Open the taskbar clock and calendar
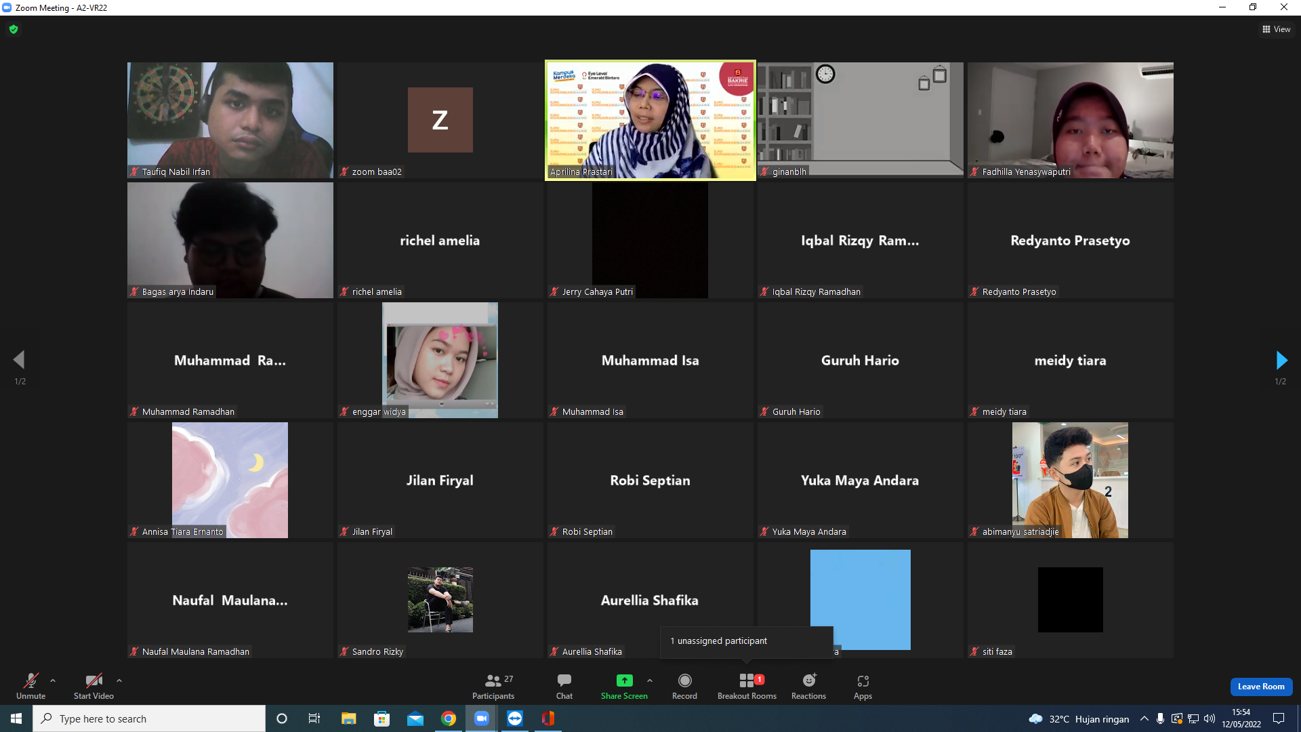1301x732 pixels. coord(1241,718)
